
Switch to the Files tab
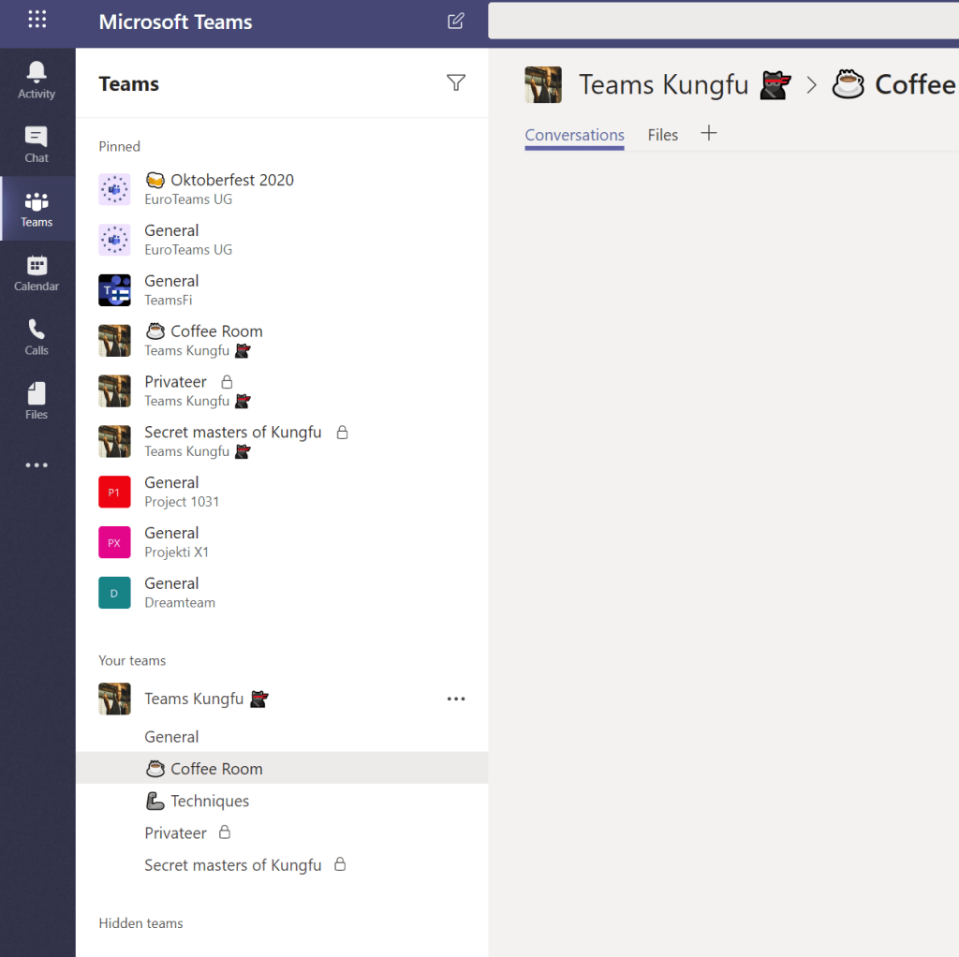[662, 135]
